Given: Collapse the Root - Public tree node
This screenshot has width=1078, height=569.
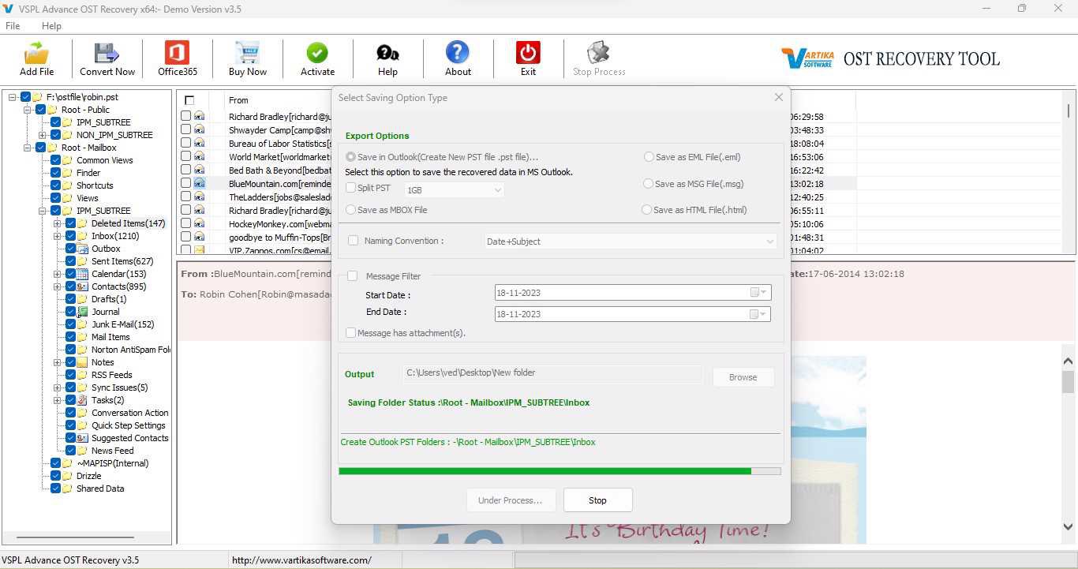Looking at the screenshot, I should (28, 110).
